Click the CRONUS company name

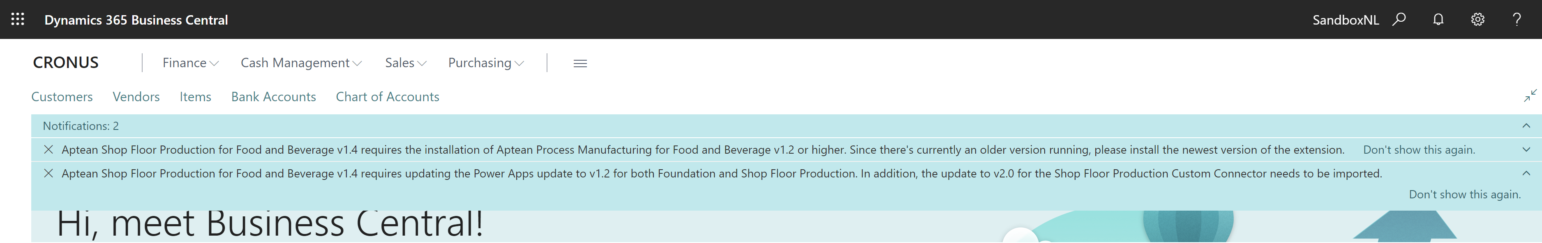pos(66,63)
